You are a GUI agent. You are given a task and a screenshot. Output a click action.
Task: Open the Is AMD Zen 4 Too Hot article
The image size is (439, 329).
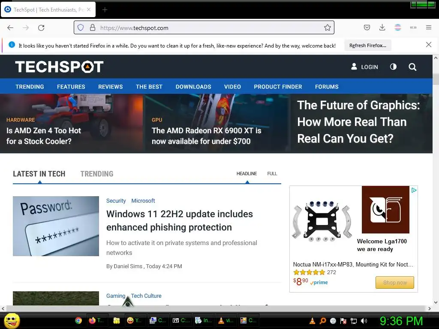[44, 136]
